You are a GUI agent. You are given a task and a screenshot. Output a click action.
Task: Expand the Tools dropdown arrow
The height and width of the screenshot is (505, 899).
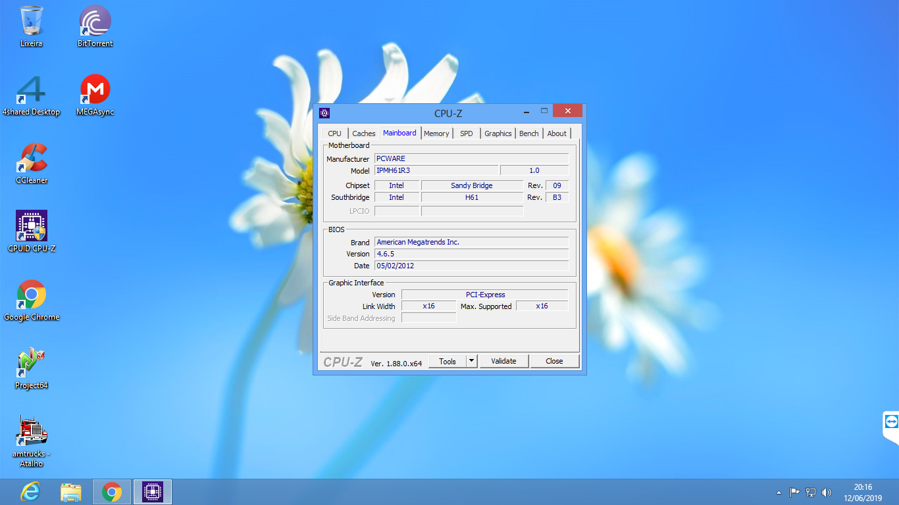point(472,361)
